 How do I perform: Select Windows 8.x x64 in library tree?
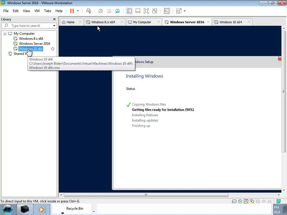(x=31, y=39)
